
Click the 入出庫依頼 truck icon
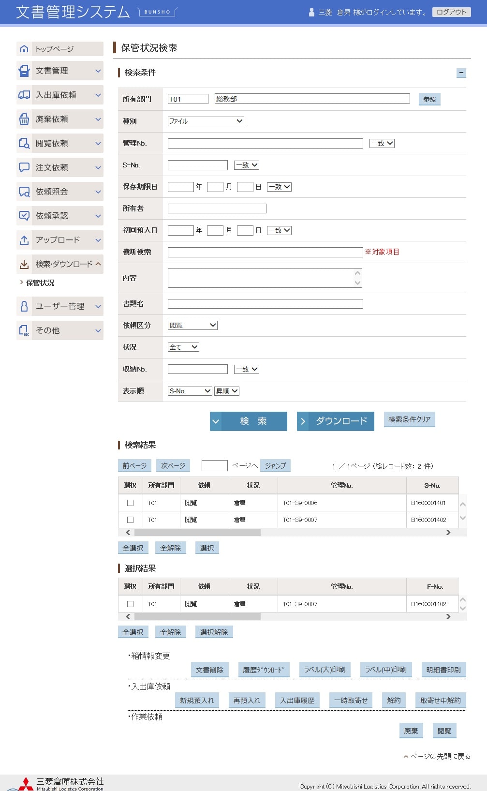(24, 95)
